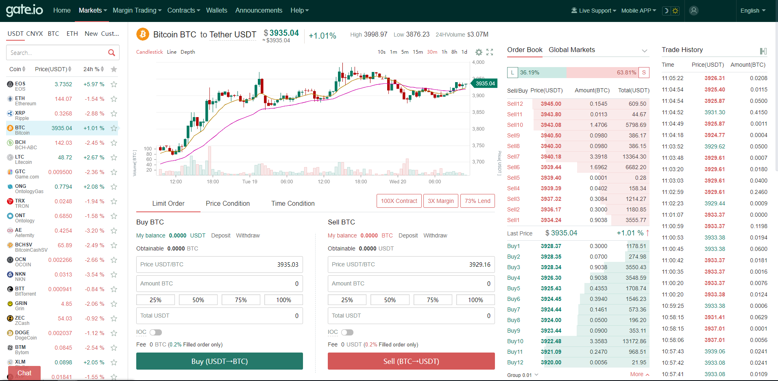Enable IOC switch for Sell BTC
The width and height of the screenshot is (778, 381).
[x=347, y=332]
